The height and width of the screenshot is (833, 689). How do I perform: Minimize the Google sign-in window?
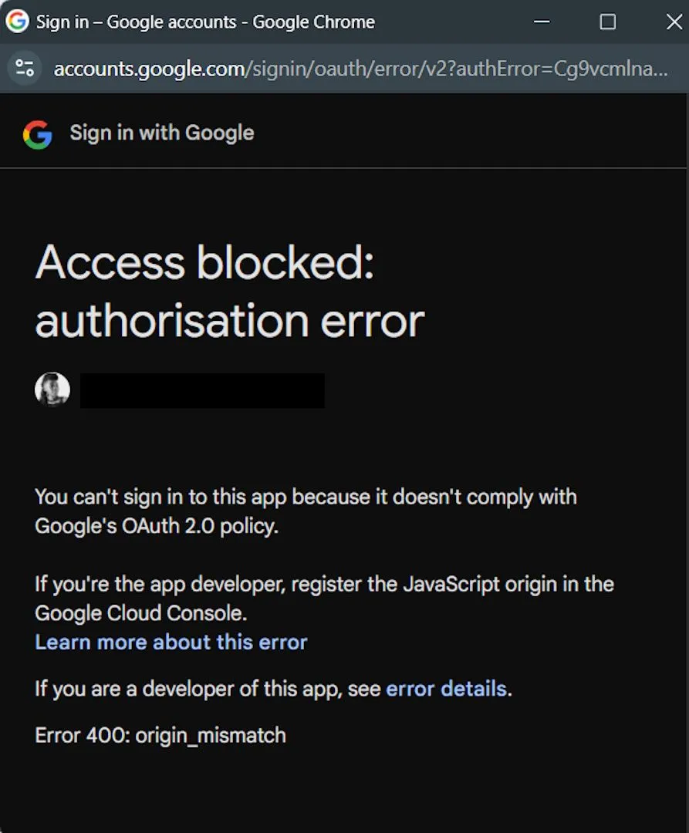click(x=542, y=22)
